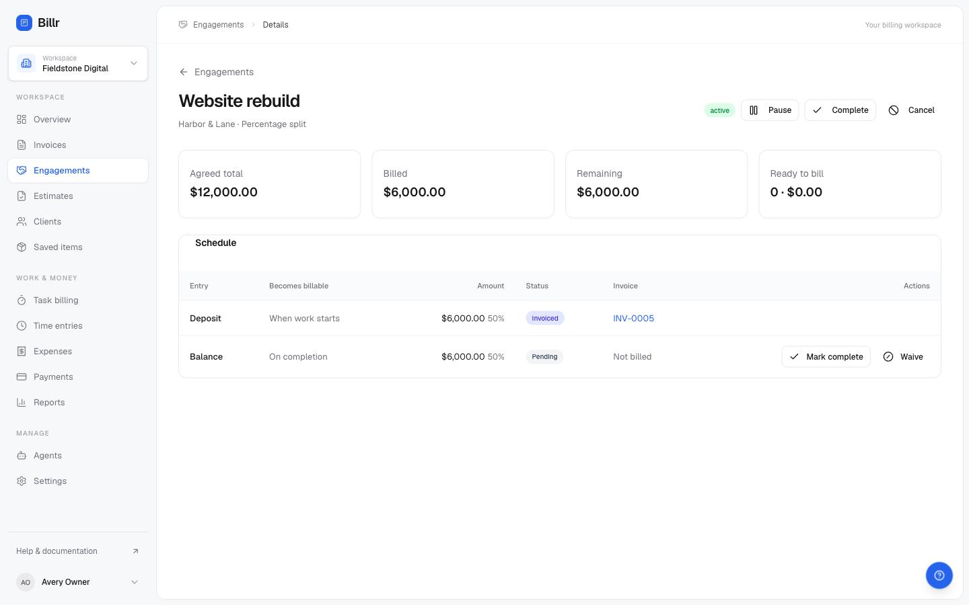969x605 pixels.
Task: Click the Settings gear icon
Action: [22, 481]
